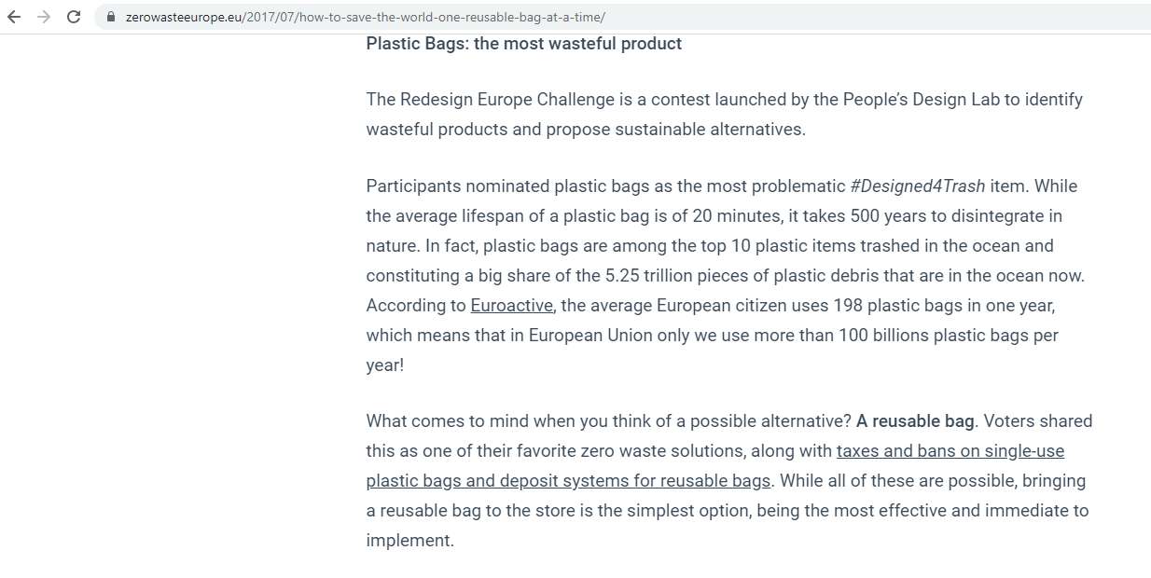Click the italic #Designed4Trash hashtag
Viewport: 1151px width, 578px height.
pyautogui.click(x=918, y=186)
